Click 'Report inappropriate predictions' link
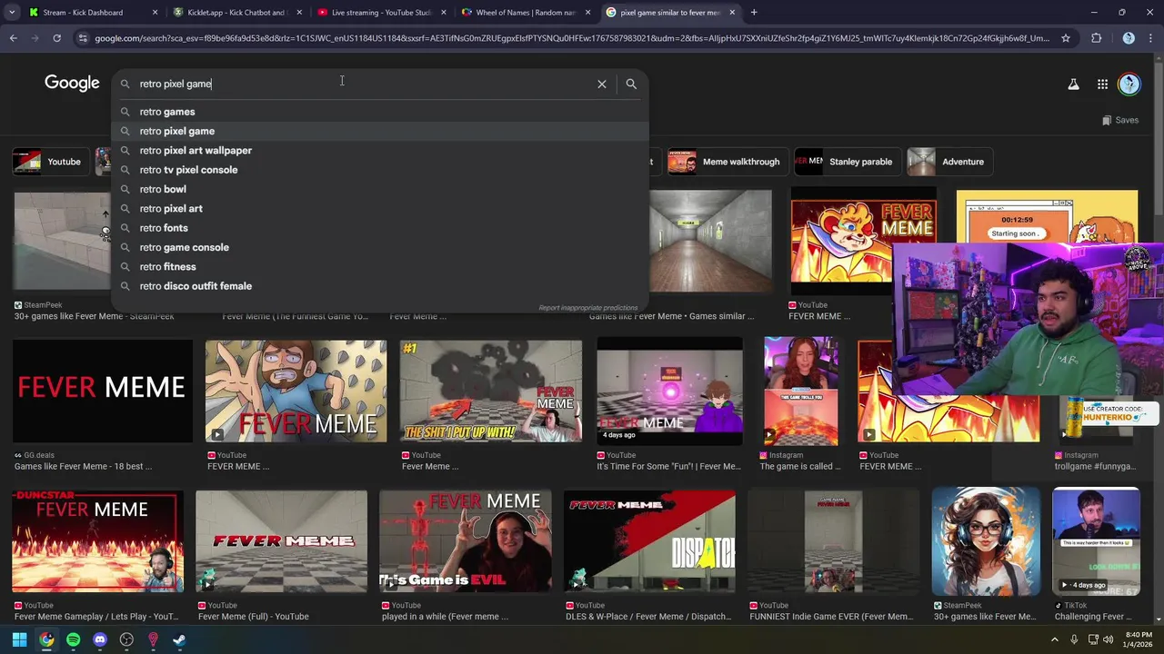1164x654 pixels. pos(587,308)
